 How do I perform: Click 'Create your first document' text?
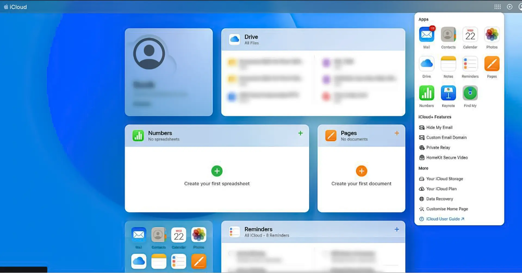tap(361, 184)
